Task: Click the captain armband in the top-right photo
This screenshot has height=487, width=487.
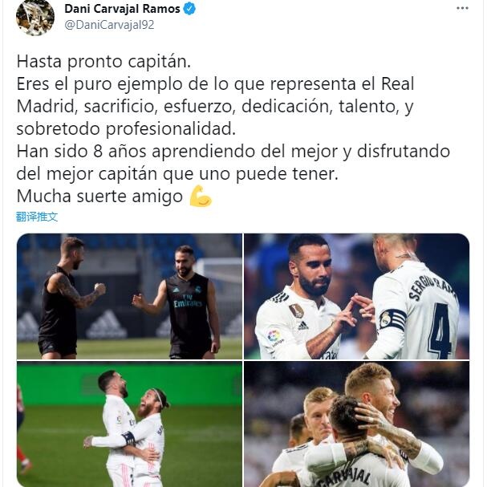Action: [x=392, y=319]
